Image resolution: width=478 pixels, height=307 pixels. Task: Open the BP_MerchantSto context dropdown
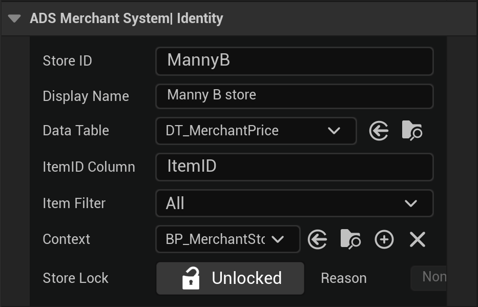[227, 239]
